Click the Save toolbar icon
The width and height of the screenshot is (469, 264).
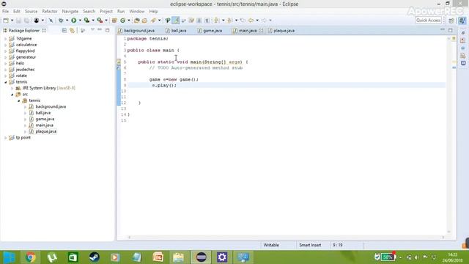click(x=18, y=21)
